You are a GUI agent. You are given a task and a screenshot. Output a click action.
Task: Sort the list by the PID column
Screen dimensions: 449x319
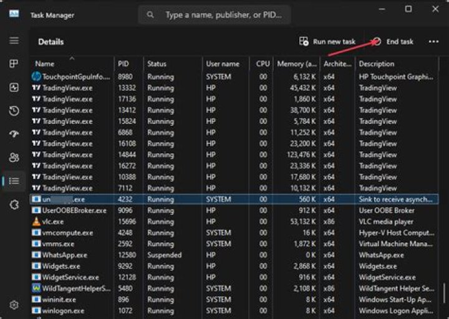(x=123, y=64)
